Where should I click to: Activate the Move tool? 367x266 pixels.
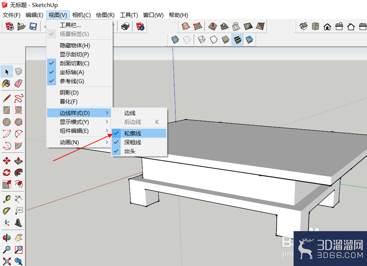click(7, 161)
